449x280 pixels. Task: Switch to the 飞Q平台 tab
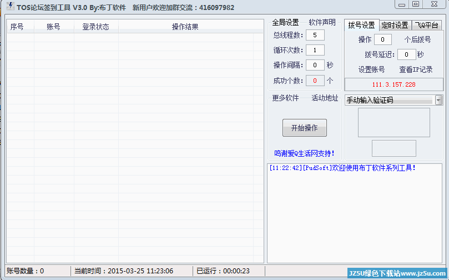pyautogui.click(x=427, y=25)
